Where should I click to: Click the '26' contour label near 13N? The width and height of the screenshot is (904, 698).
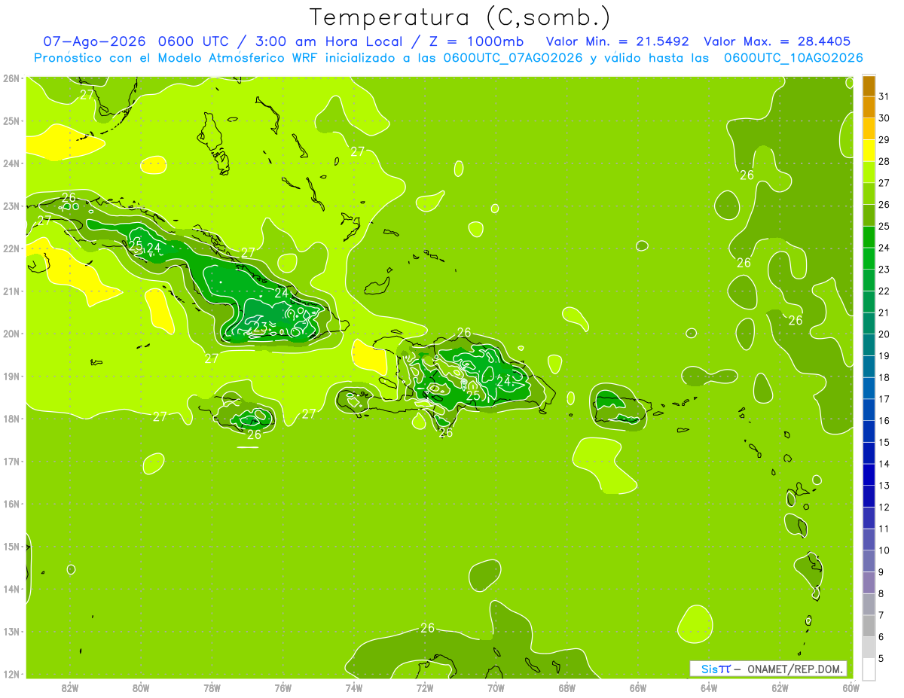tap(428, 628)
